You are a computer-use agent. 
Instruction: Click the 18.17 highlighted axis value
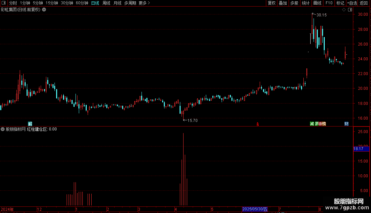(361, 149)
